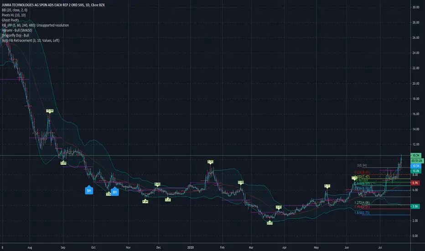Click the Harami - Bull (SMA50) legend
This screenshot has width=425, height=251.
pyautogui.click(x=17, y=31)
